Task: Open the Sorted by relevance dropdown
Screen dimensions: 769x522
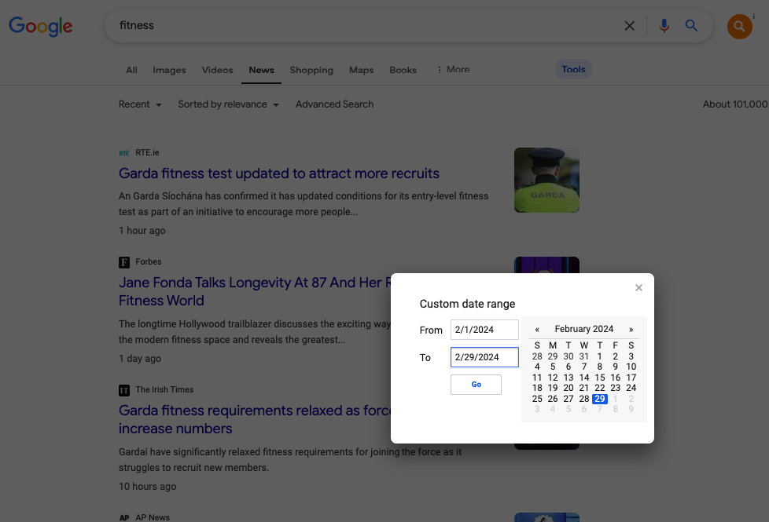Action: tap(229, 104)
